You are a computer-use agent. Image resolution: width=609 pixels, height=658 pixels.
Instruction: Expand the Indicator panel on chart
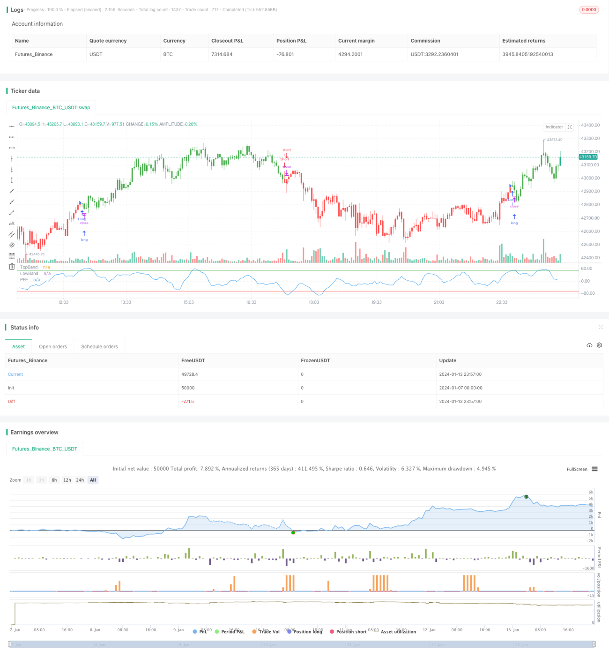click(x=570, y=127)
